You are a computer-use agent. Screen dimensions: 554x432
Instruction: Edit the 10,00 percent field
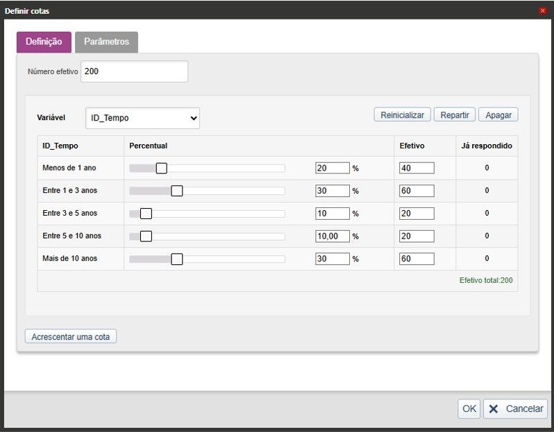click(333, 236)
